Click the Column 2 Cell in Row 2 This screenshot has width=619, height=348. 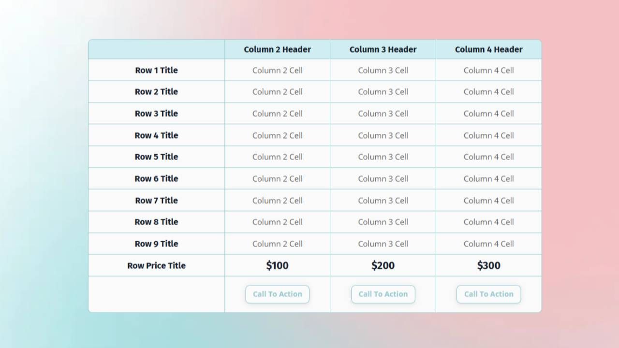tap(277, 92)
